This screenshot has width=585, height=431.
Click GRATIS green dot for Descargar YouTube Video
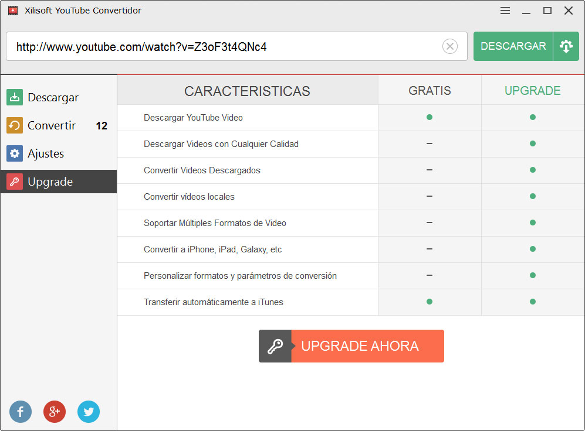430,117
